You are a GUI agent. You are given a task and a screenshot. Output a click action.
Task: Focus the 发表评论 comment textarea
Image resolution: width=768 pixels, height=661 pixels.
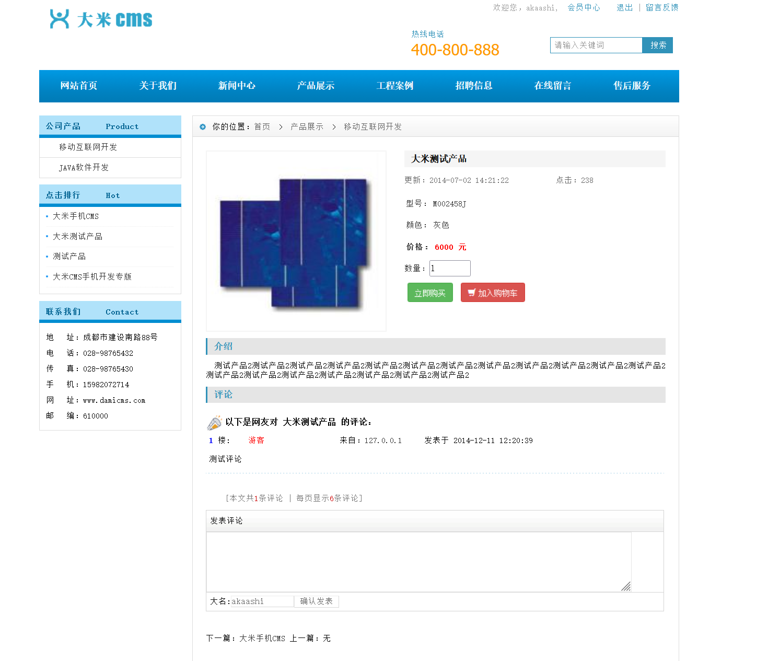pyautogui.click(x=419, y=562)
